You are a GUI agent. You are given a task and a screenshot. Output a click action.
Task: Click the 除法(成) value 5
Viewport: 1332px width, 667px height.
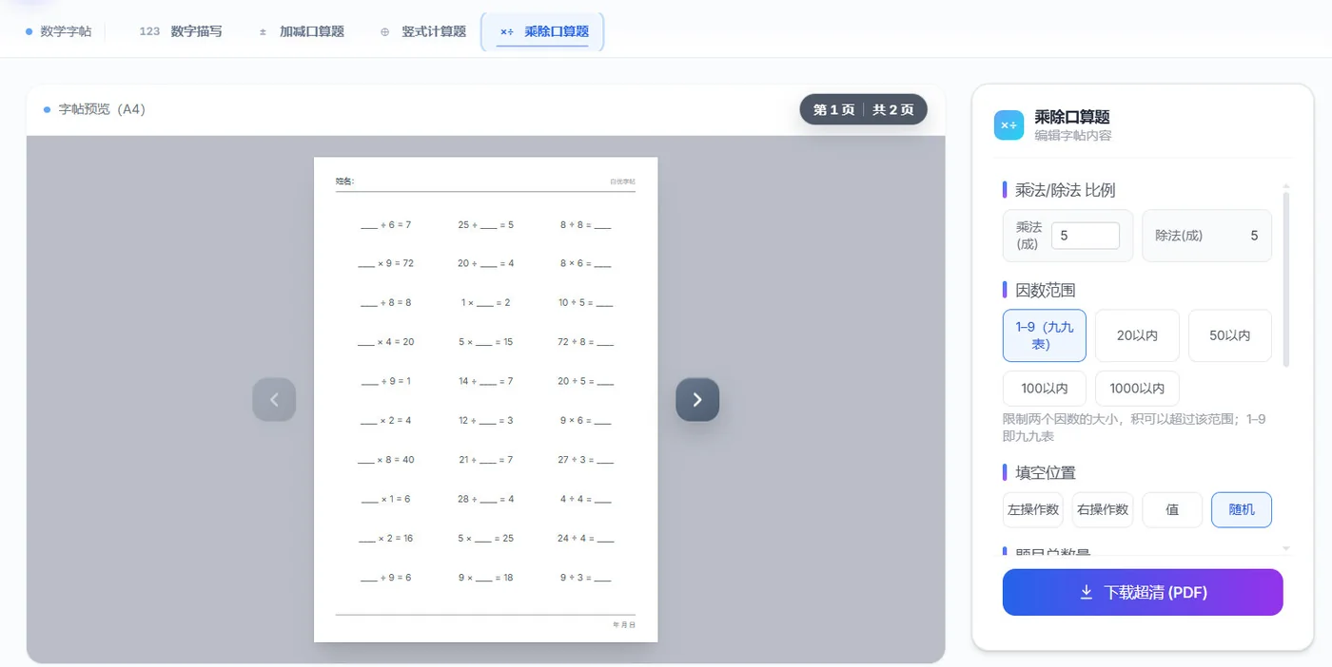[x=1254, y=236]
